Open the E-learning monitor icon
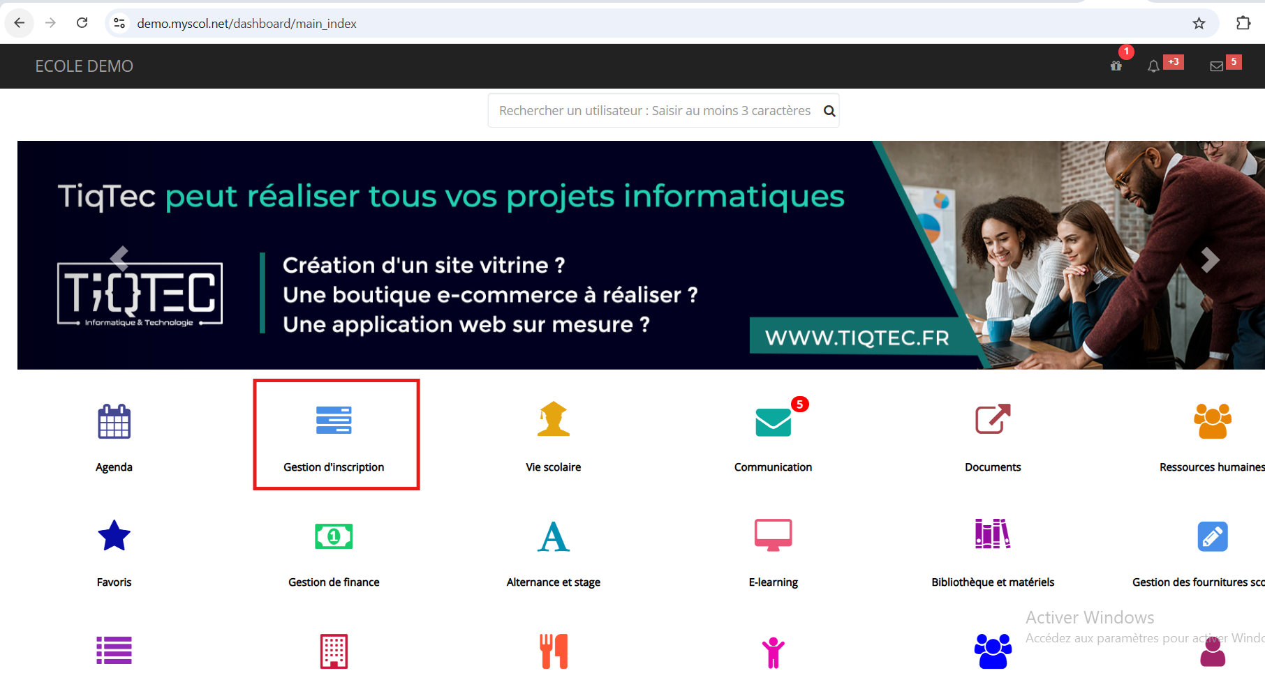 pyautogui.click(x=773, y=536)
